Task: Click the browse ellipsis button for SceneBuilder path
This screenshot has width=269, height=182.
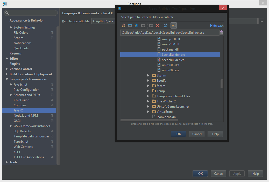Action: coord(261,21)
